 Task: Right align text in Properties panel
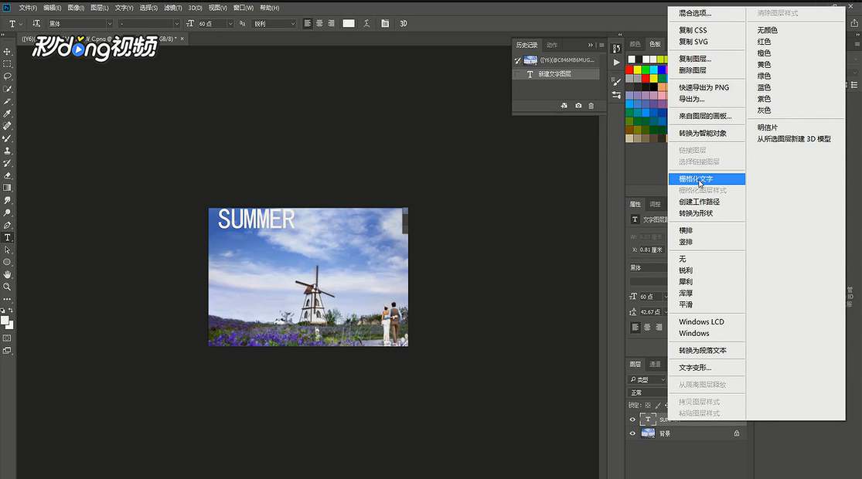(659, 328)
